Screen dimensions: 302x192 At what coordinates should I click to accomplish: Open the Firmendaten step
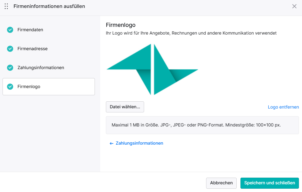point(30,30)
